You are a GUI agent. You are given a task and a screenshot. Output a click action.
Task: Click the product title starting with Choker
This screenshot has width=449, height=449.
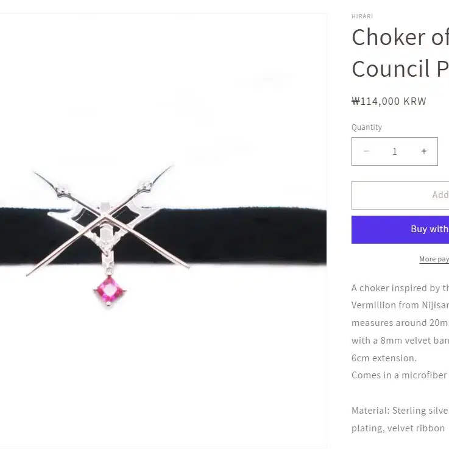coord(400,37)
